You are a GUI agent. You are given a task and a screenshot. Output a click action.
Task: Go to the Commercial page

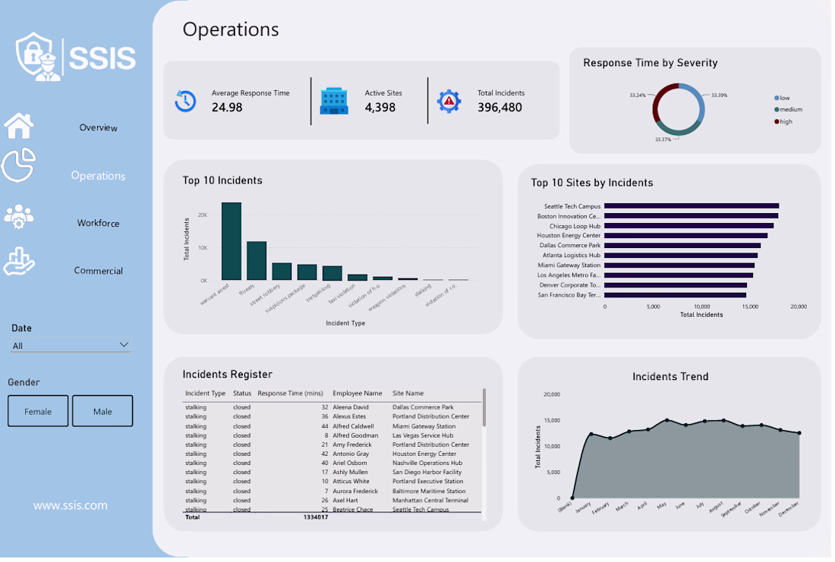point(98,271)
